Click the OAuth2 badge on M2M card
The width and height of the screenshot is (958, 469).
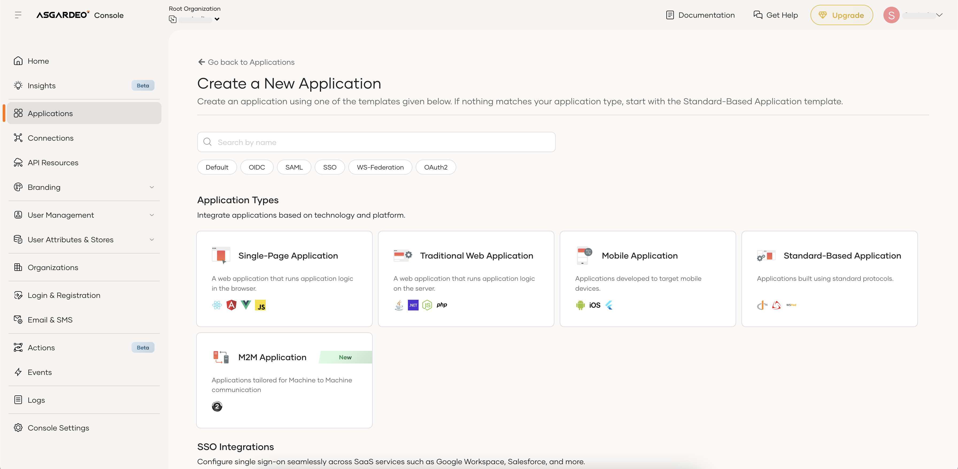(x=217, y=406)
